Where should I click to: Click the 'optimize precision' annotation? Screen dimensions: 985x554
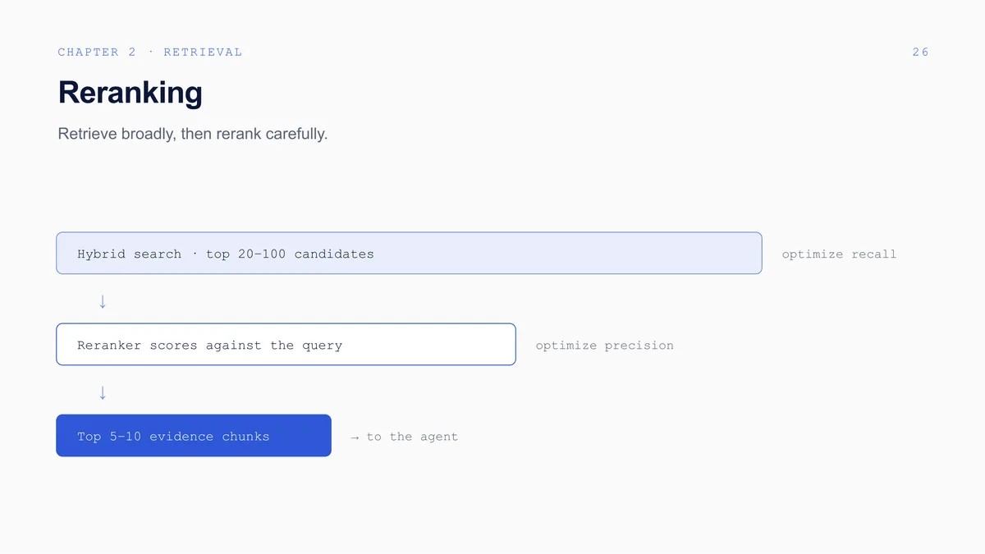pos(604,346)
